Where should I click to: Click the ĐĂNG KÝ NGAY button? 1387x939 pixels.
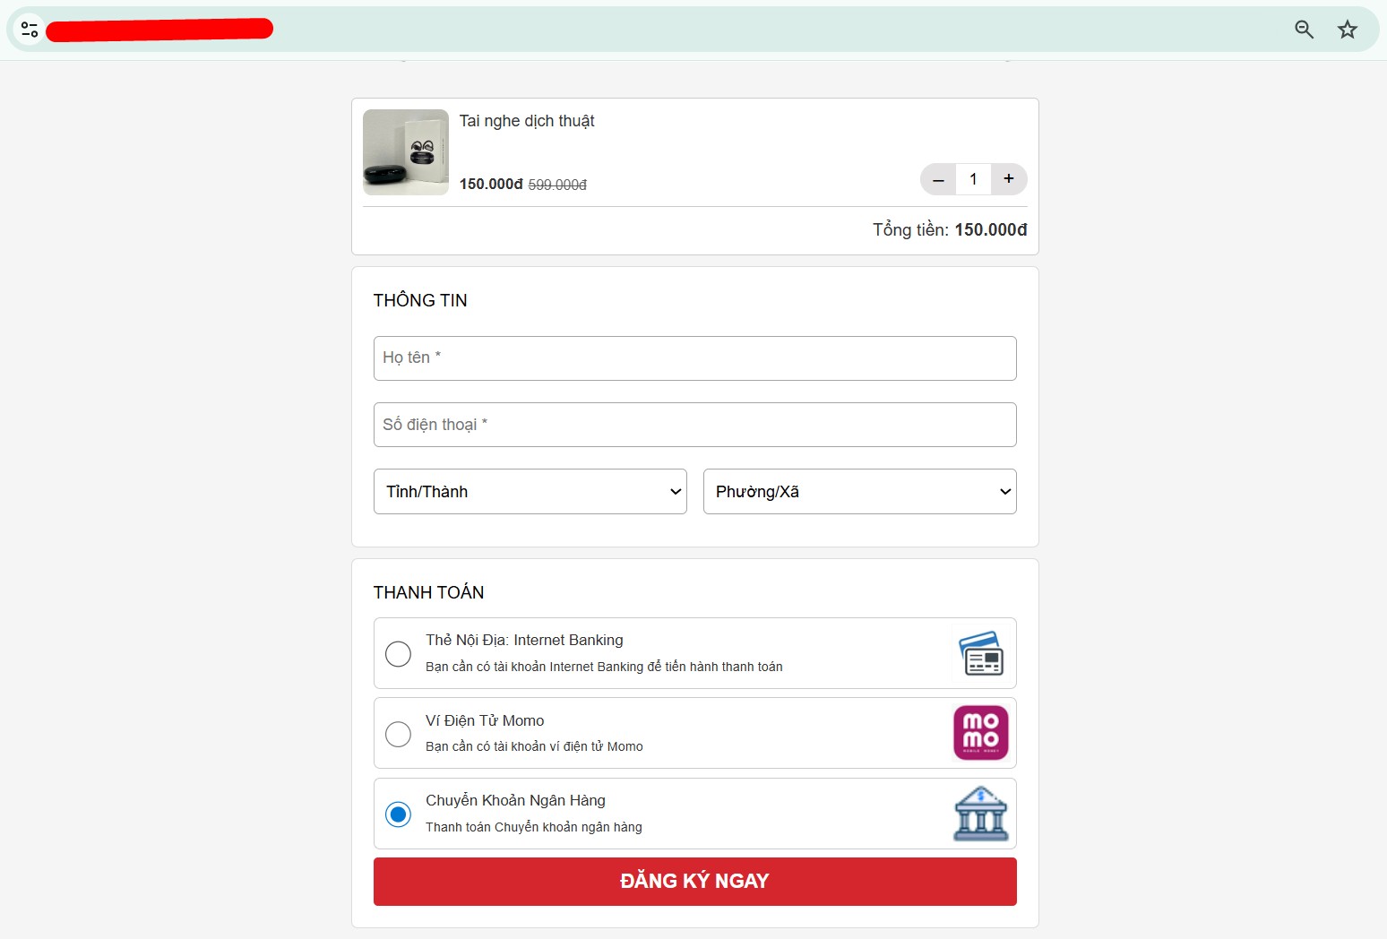point(694,882)
